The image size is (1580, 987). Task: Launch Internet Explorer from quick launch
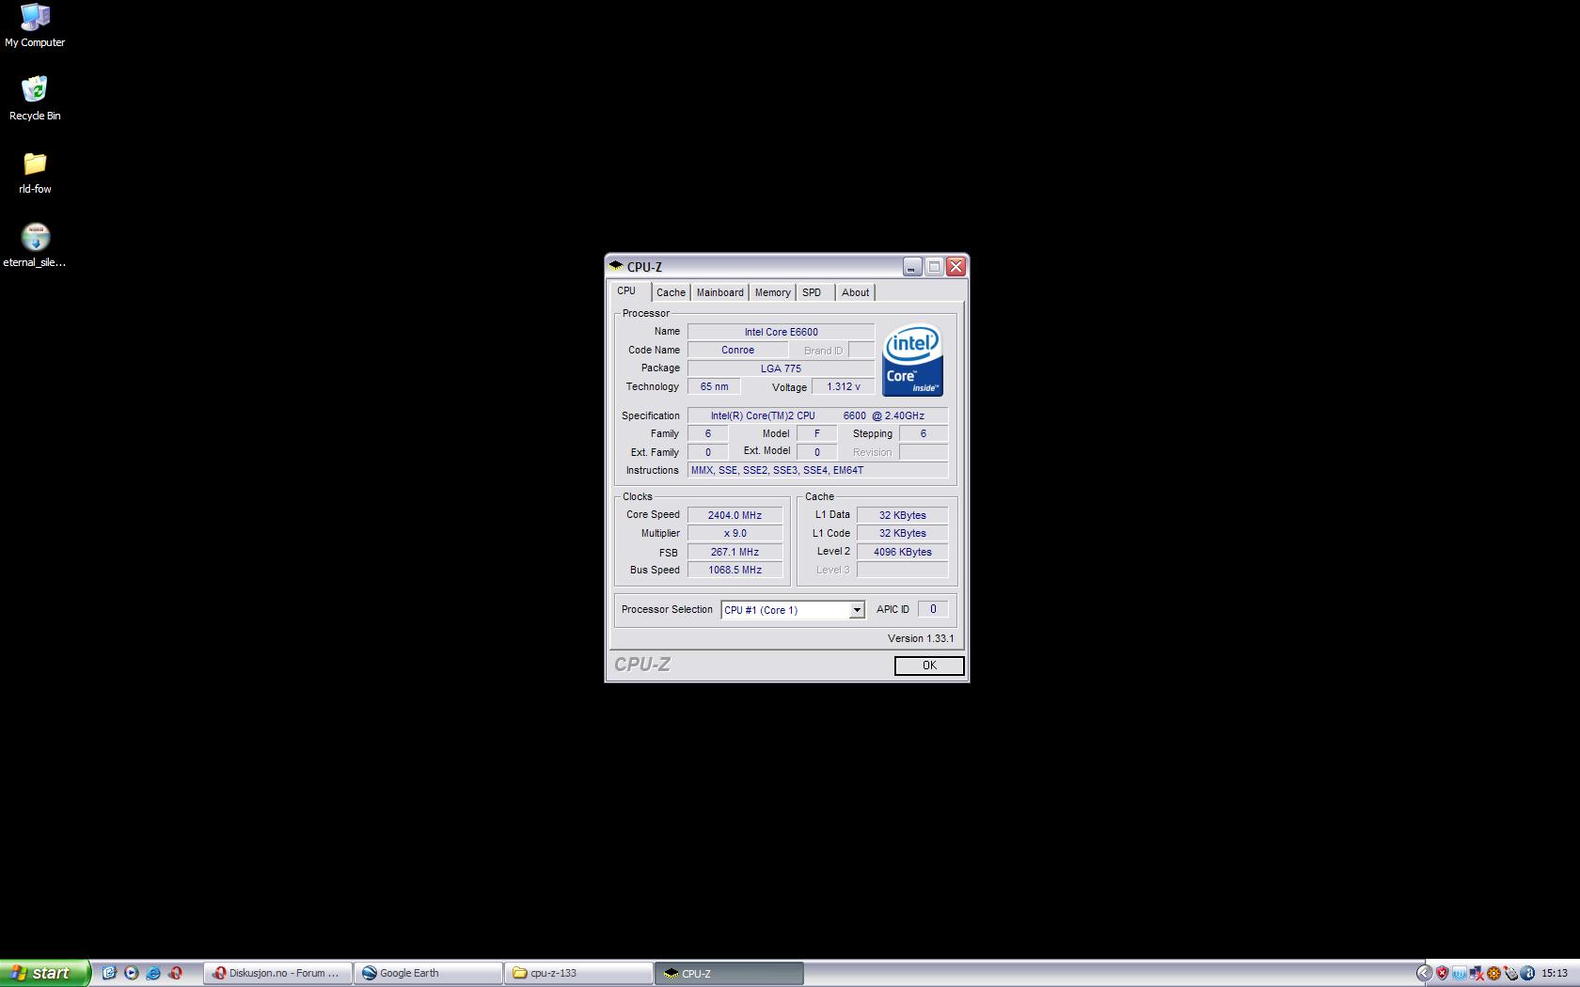pos(153,973)
